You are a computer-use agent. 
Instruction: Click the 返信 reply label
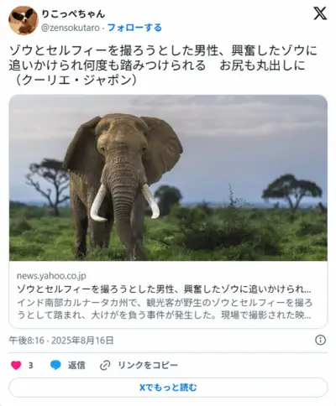click(x=76, y=365)
